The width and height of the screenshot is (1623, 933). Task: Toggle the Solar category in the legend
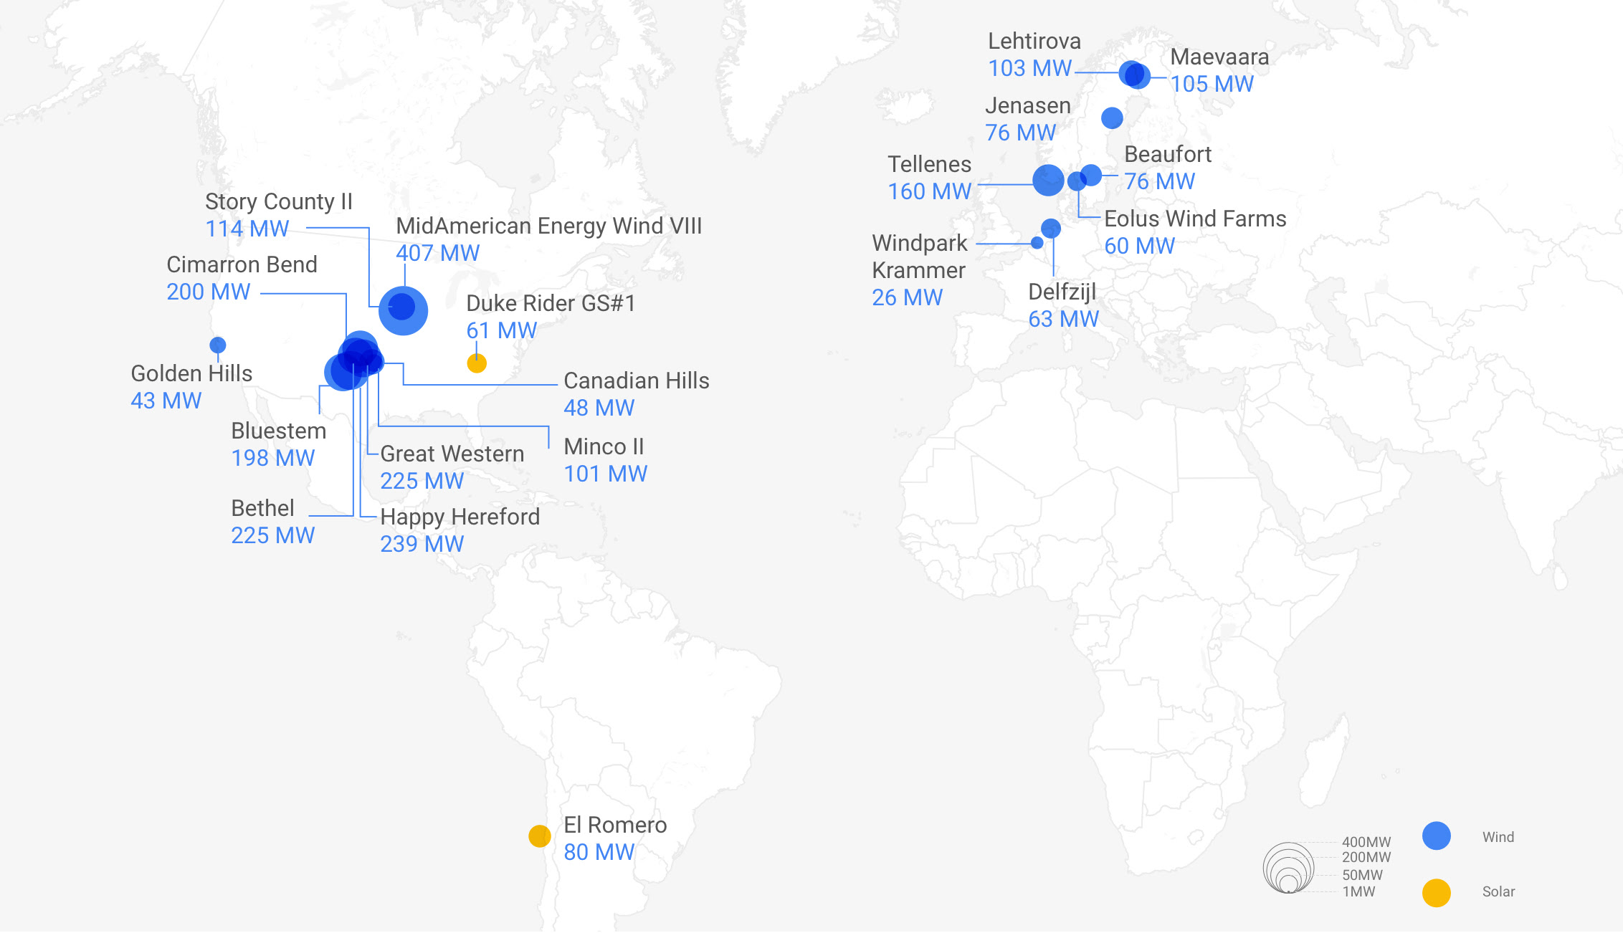click(x=1437, y=892)
